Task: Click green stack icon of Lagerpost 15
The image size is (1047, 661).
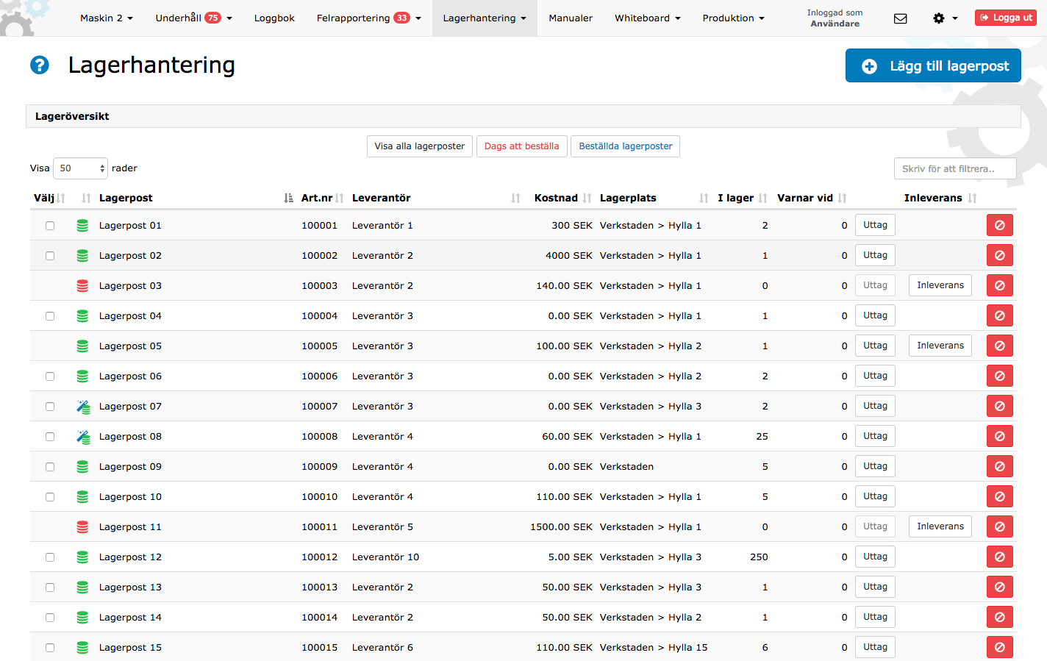Action: coord(82,648)
